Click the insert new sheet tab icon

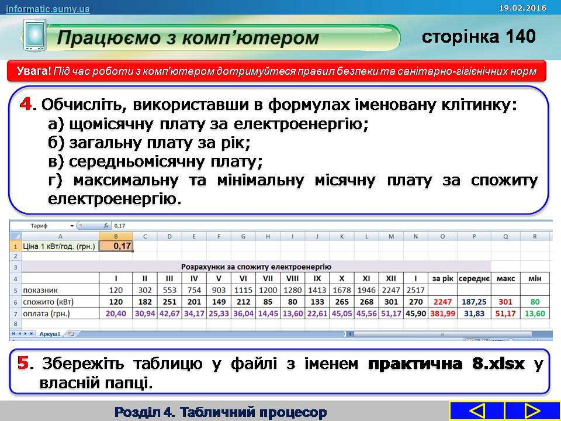(x=71, y=334)
